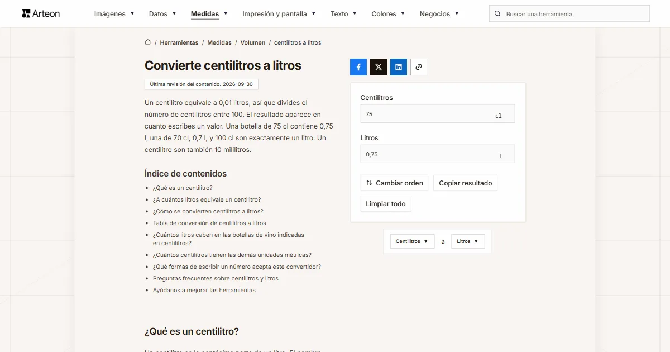Click the Arteon logo

(41, 13)
